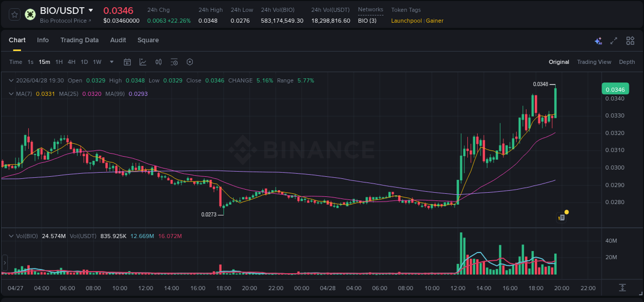The width and height of the screenshot is (644, 302).
Task: Open the candlestick display options icon
Action: point(158,62)
